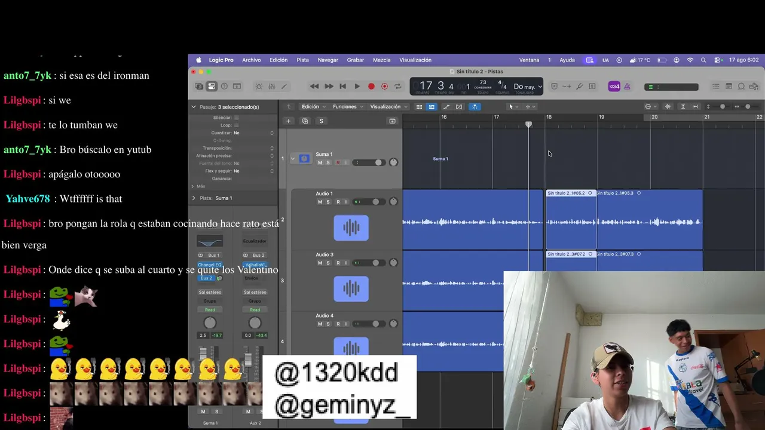The image size is (765, 430).
Task: Toggle the waveform zoom button
Action: pyautogui.click(x=668, y=107)
